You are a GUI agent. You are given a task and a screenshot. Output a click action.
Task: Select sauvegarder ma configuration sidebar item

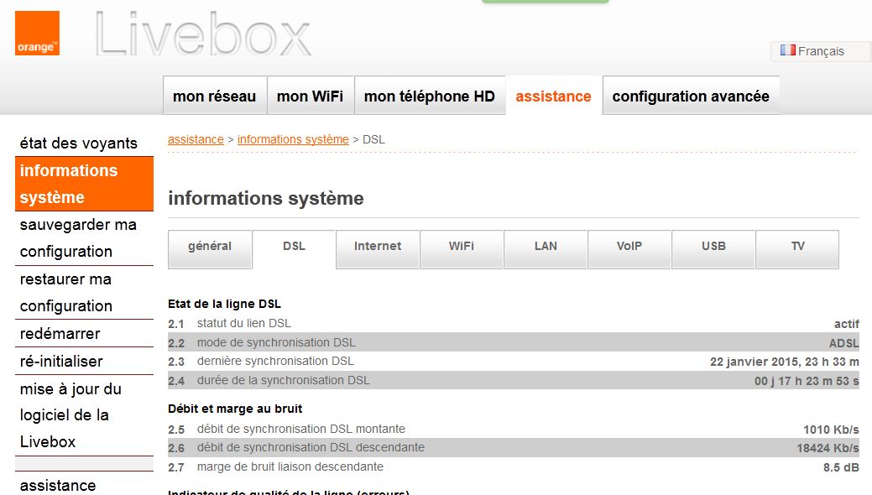point(78,238)
